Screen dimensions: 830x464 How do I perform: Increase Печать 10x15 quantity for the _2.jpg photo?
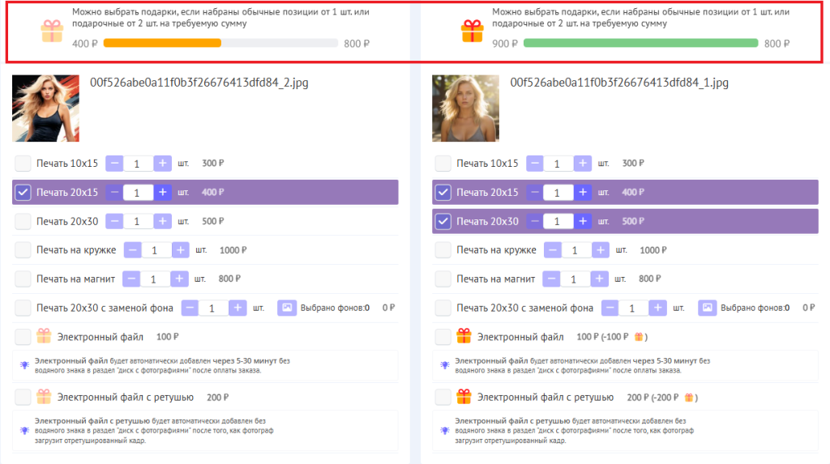[x=163, y=164]
